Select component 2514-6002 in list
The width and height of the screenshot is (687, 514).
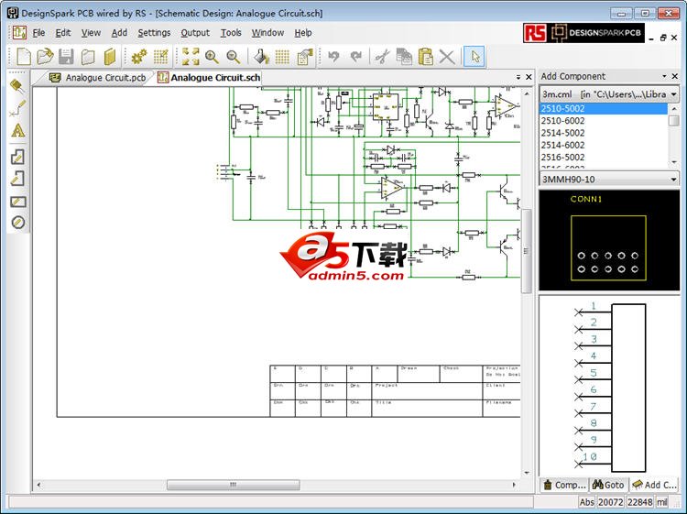click(562, 145)
